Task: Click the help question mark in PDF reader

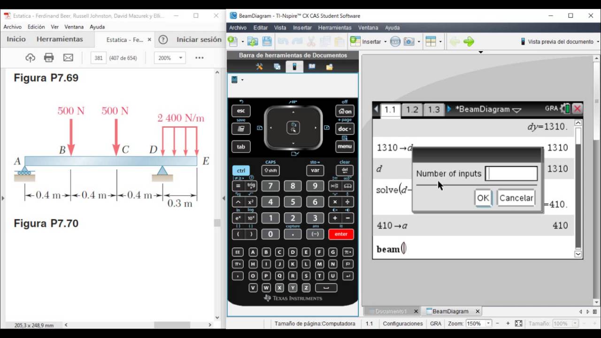Action: [163, 40]
